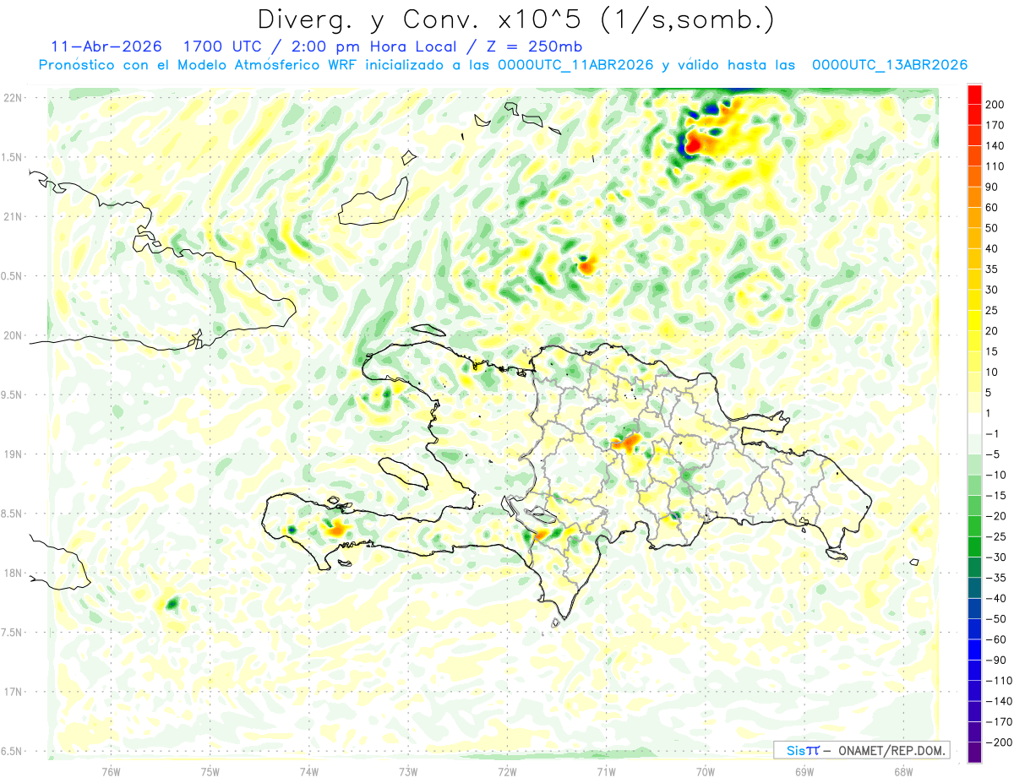Click the ONAMET/REP.DOM. credit label

pyautogui.click(x=891, y=750)
